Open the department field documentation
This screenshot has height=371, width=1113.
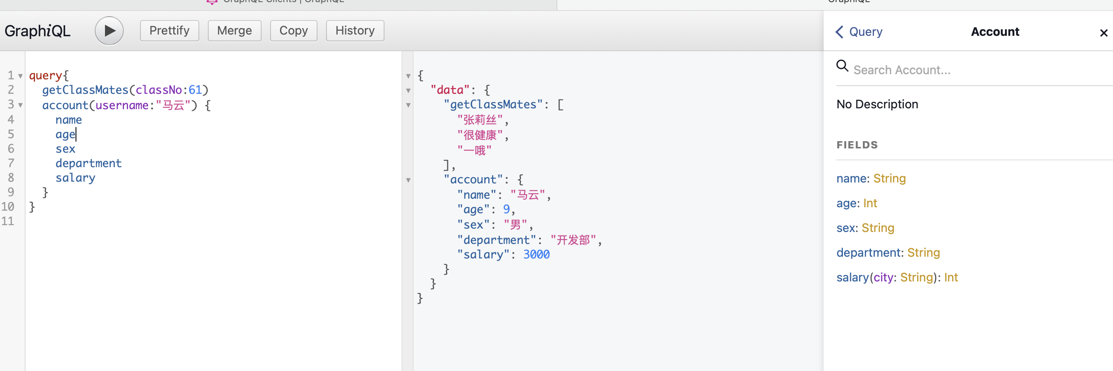click(x=868, y=252)
